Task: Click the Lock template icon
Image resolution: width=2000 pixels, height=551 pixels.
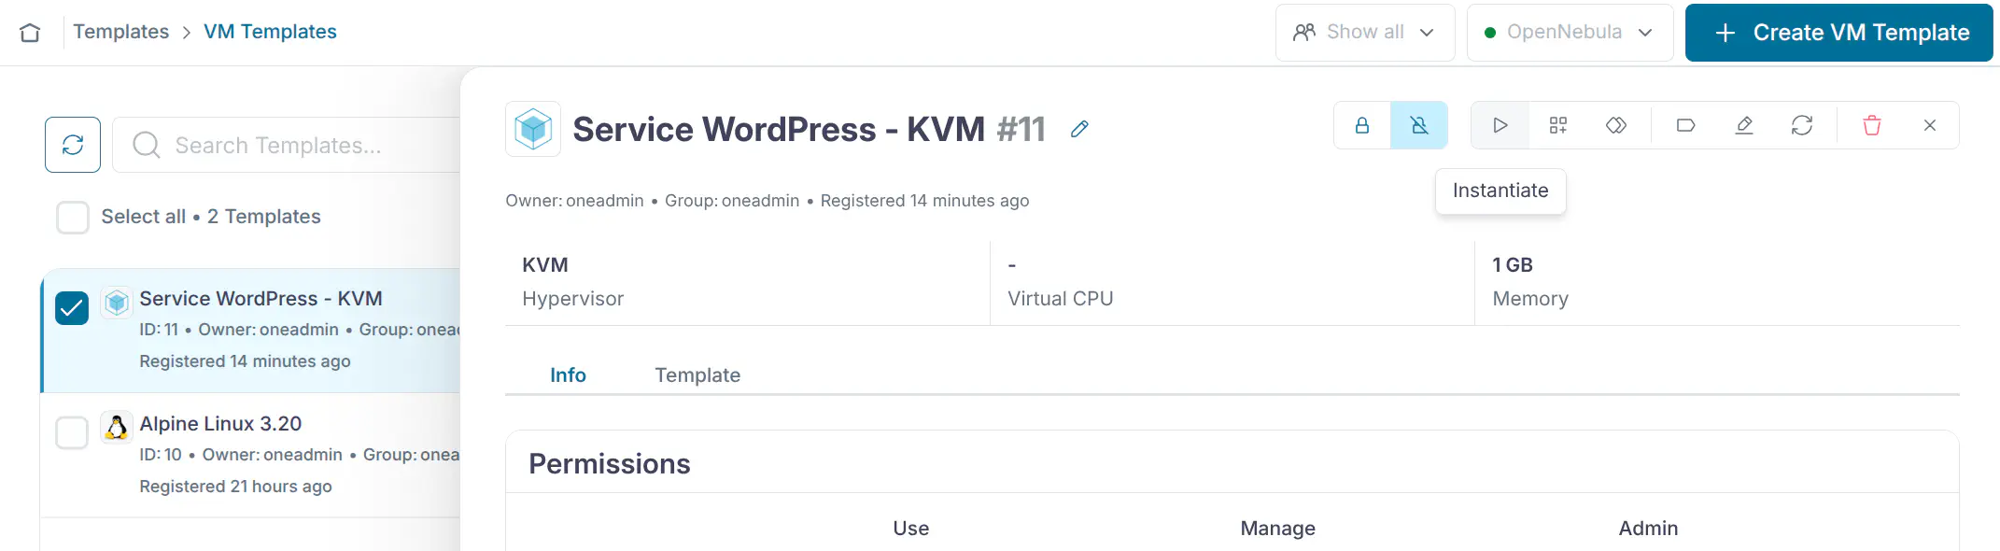Action: click(x=1362, y=125)
